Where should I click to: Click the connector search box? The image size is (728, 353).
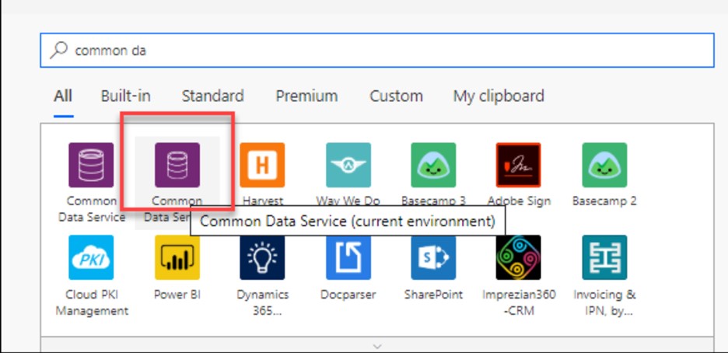[x=377, y=50]
